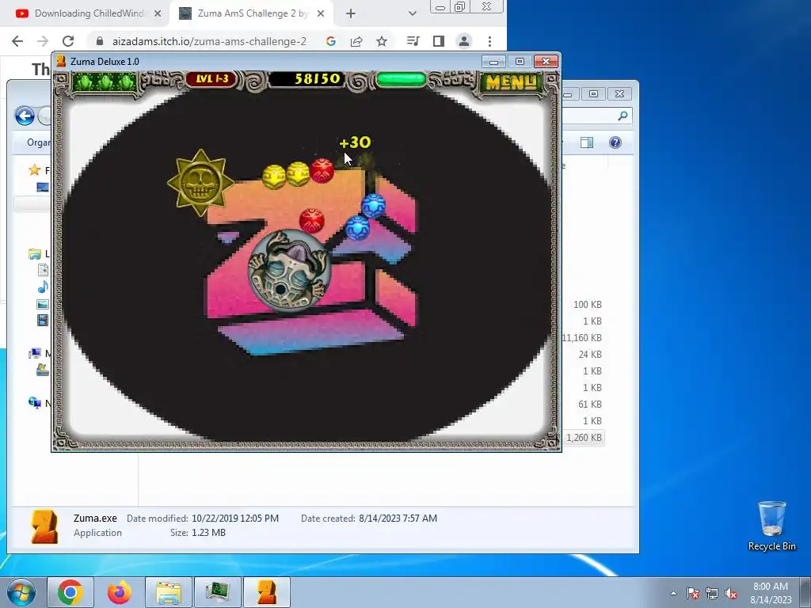811x608 pixels.
Task: Click Zuma.exe file name in details pane
Action: click(x=95, y=518)
